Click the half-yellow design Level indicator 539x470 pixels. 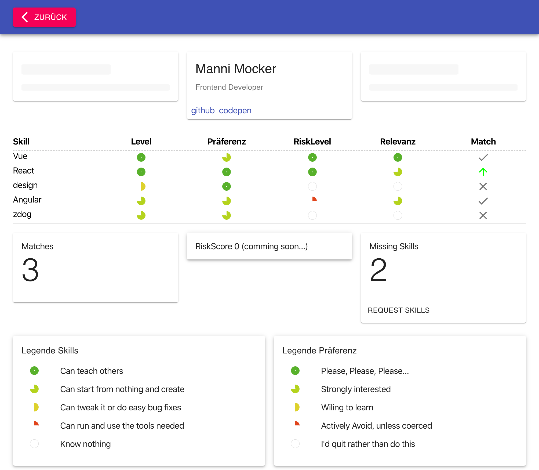click(x=143, y=186)
